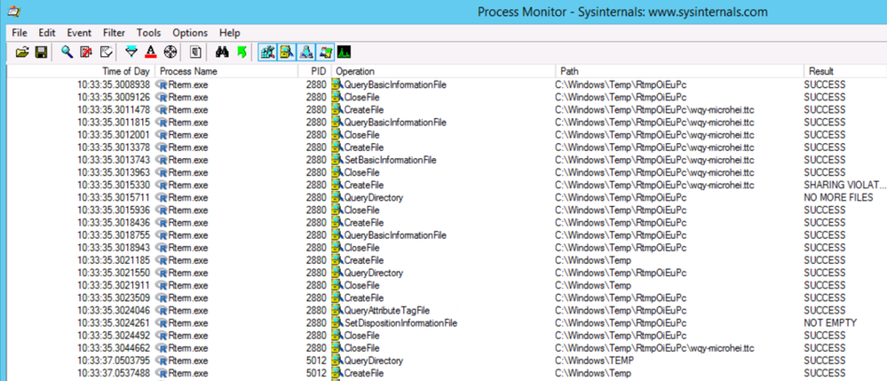Open the Edit menu
Viewport: 887px width, 381px height.
tap(46, 33)
